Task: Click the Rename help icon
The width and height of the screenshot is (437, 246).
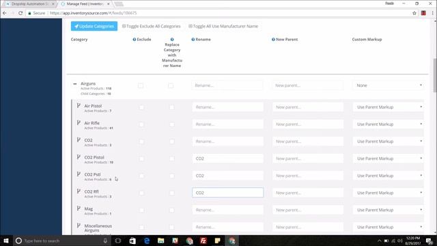Action: pyautogui.click(x=193, y=40)
